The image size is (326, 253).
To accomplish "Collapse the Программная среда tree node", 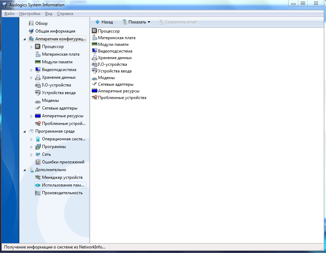I will pos(25,132).
